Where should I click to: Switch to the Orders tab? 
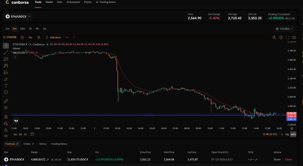click(x=29, y=144)
